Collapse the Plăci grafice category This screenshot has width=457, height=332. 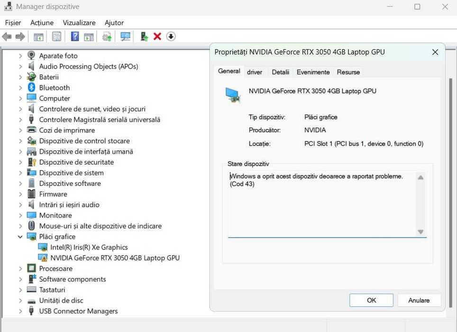(x=20, y=237)
